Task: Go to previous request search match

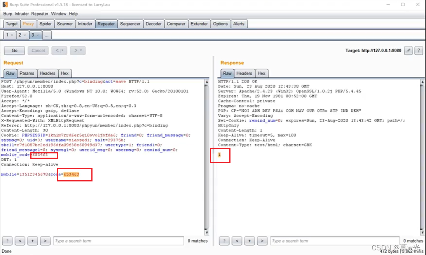Action: (x=20, y=241)
